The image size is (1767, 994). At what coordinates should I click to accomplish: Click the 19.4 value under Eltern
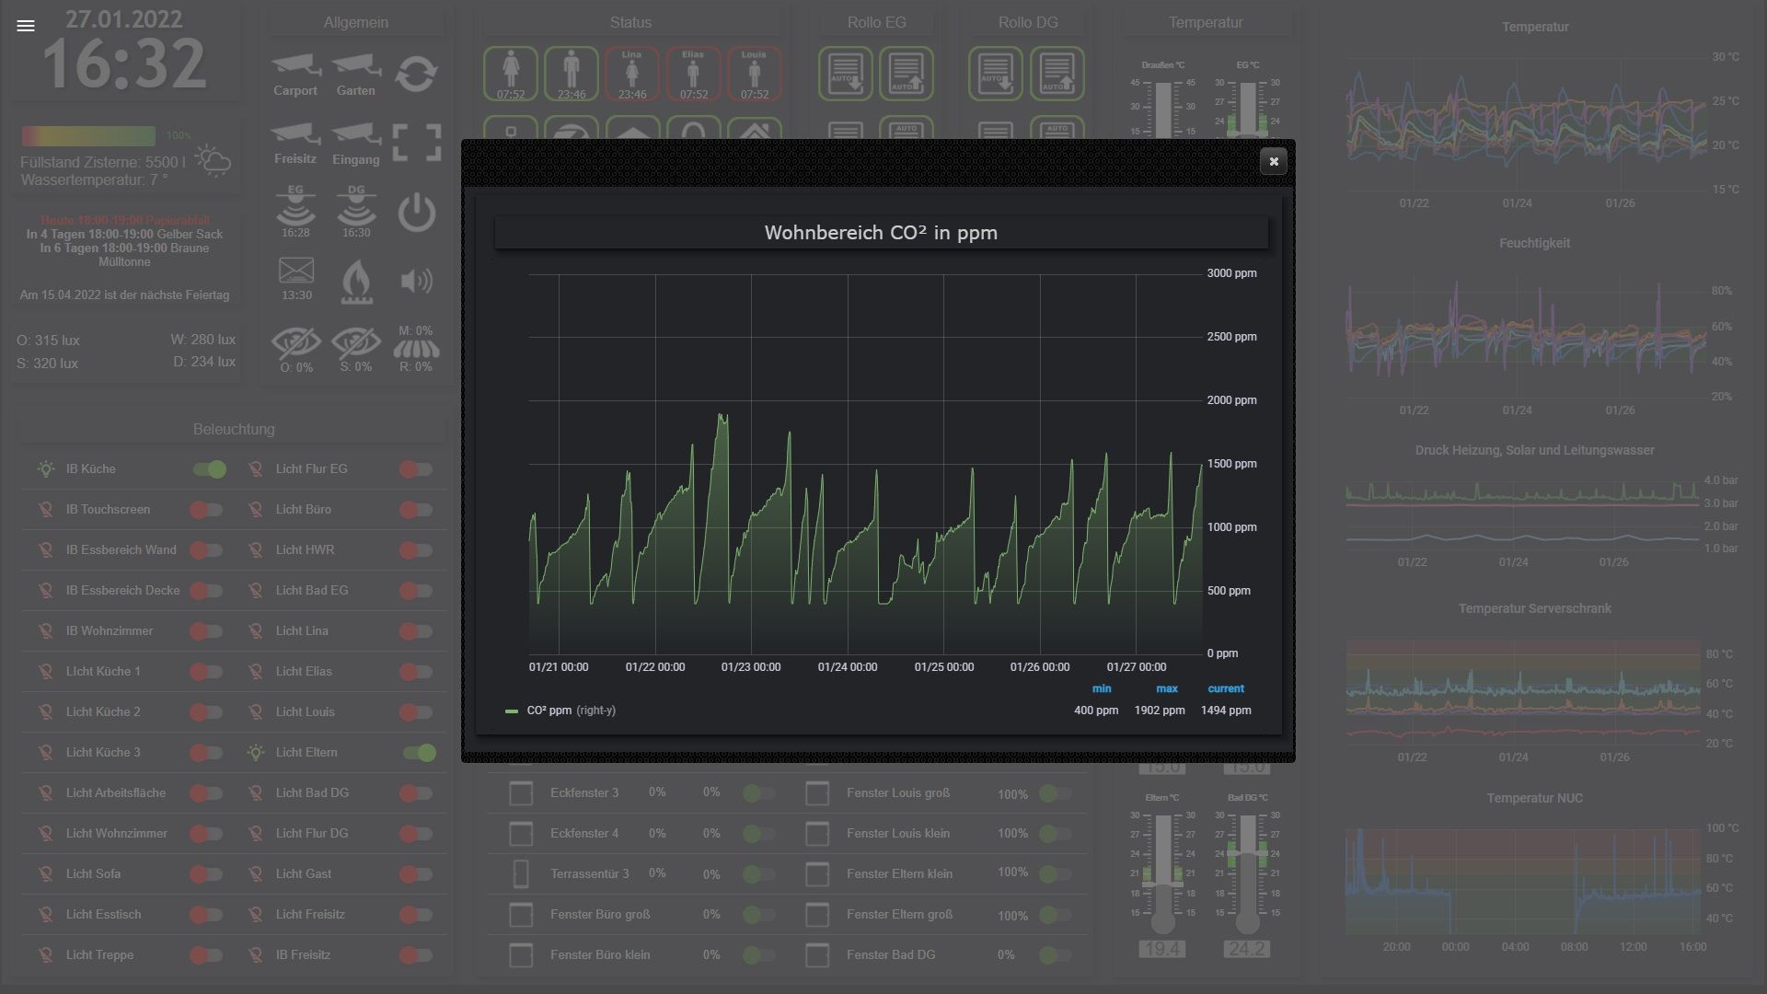point(1162,949)
